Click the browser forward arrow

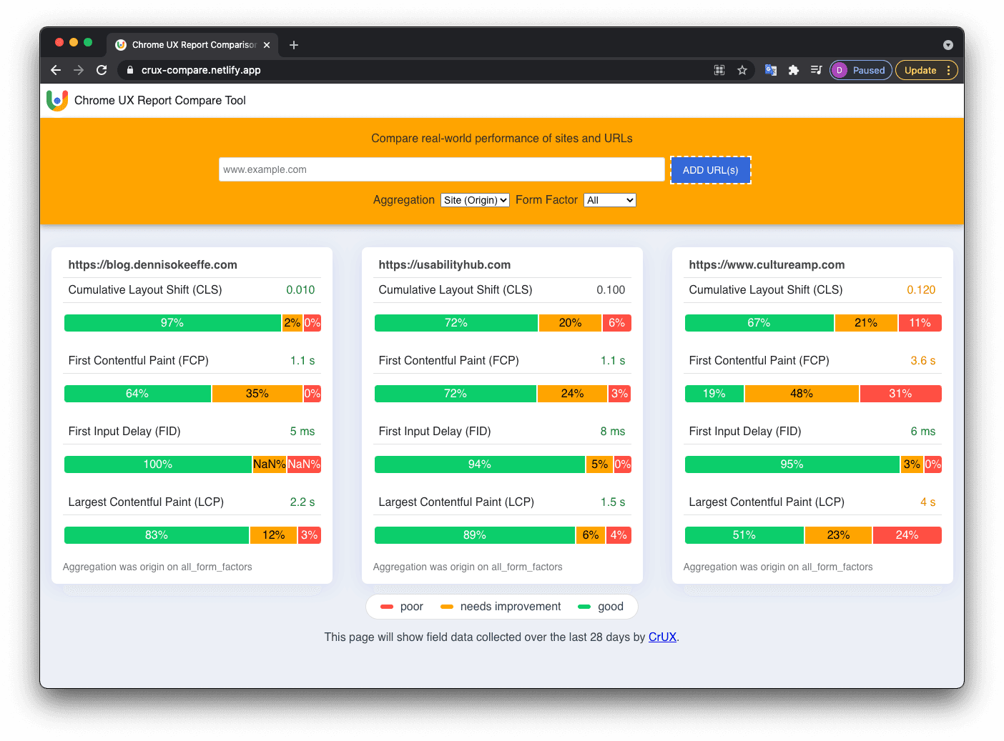point(79,70)
